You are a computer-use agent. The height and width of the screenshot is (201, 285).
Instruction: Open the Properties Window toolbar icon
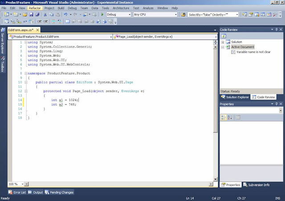click(x=251, y=15)
